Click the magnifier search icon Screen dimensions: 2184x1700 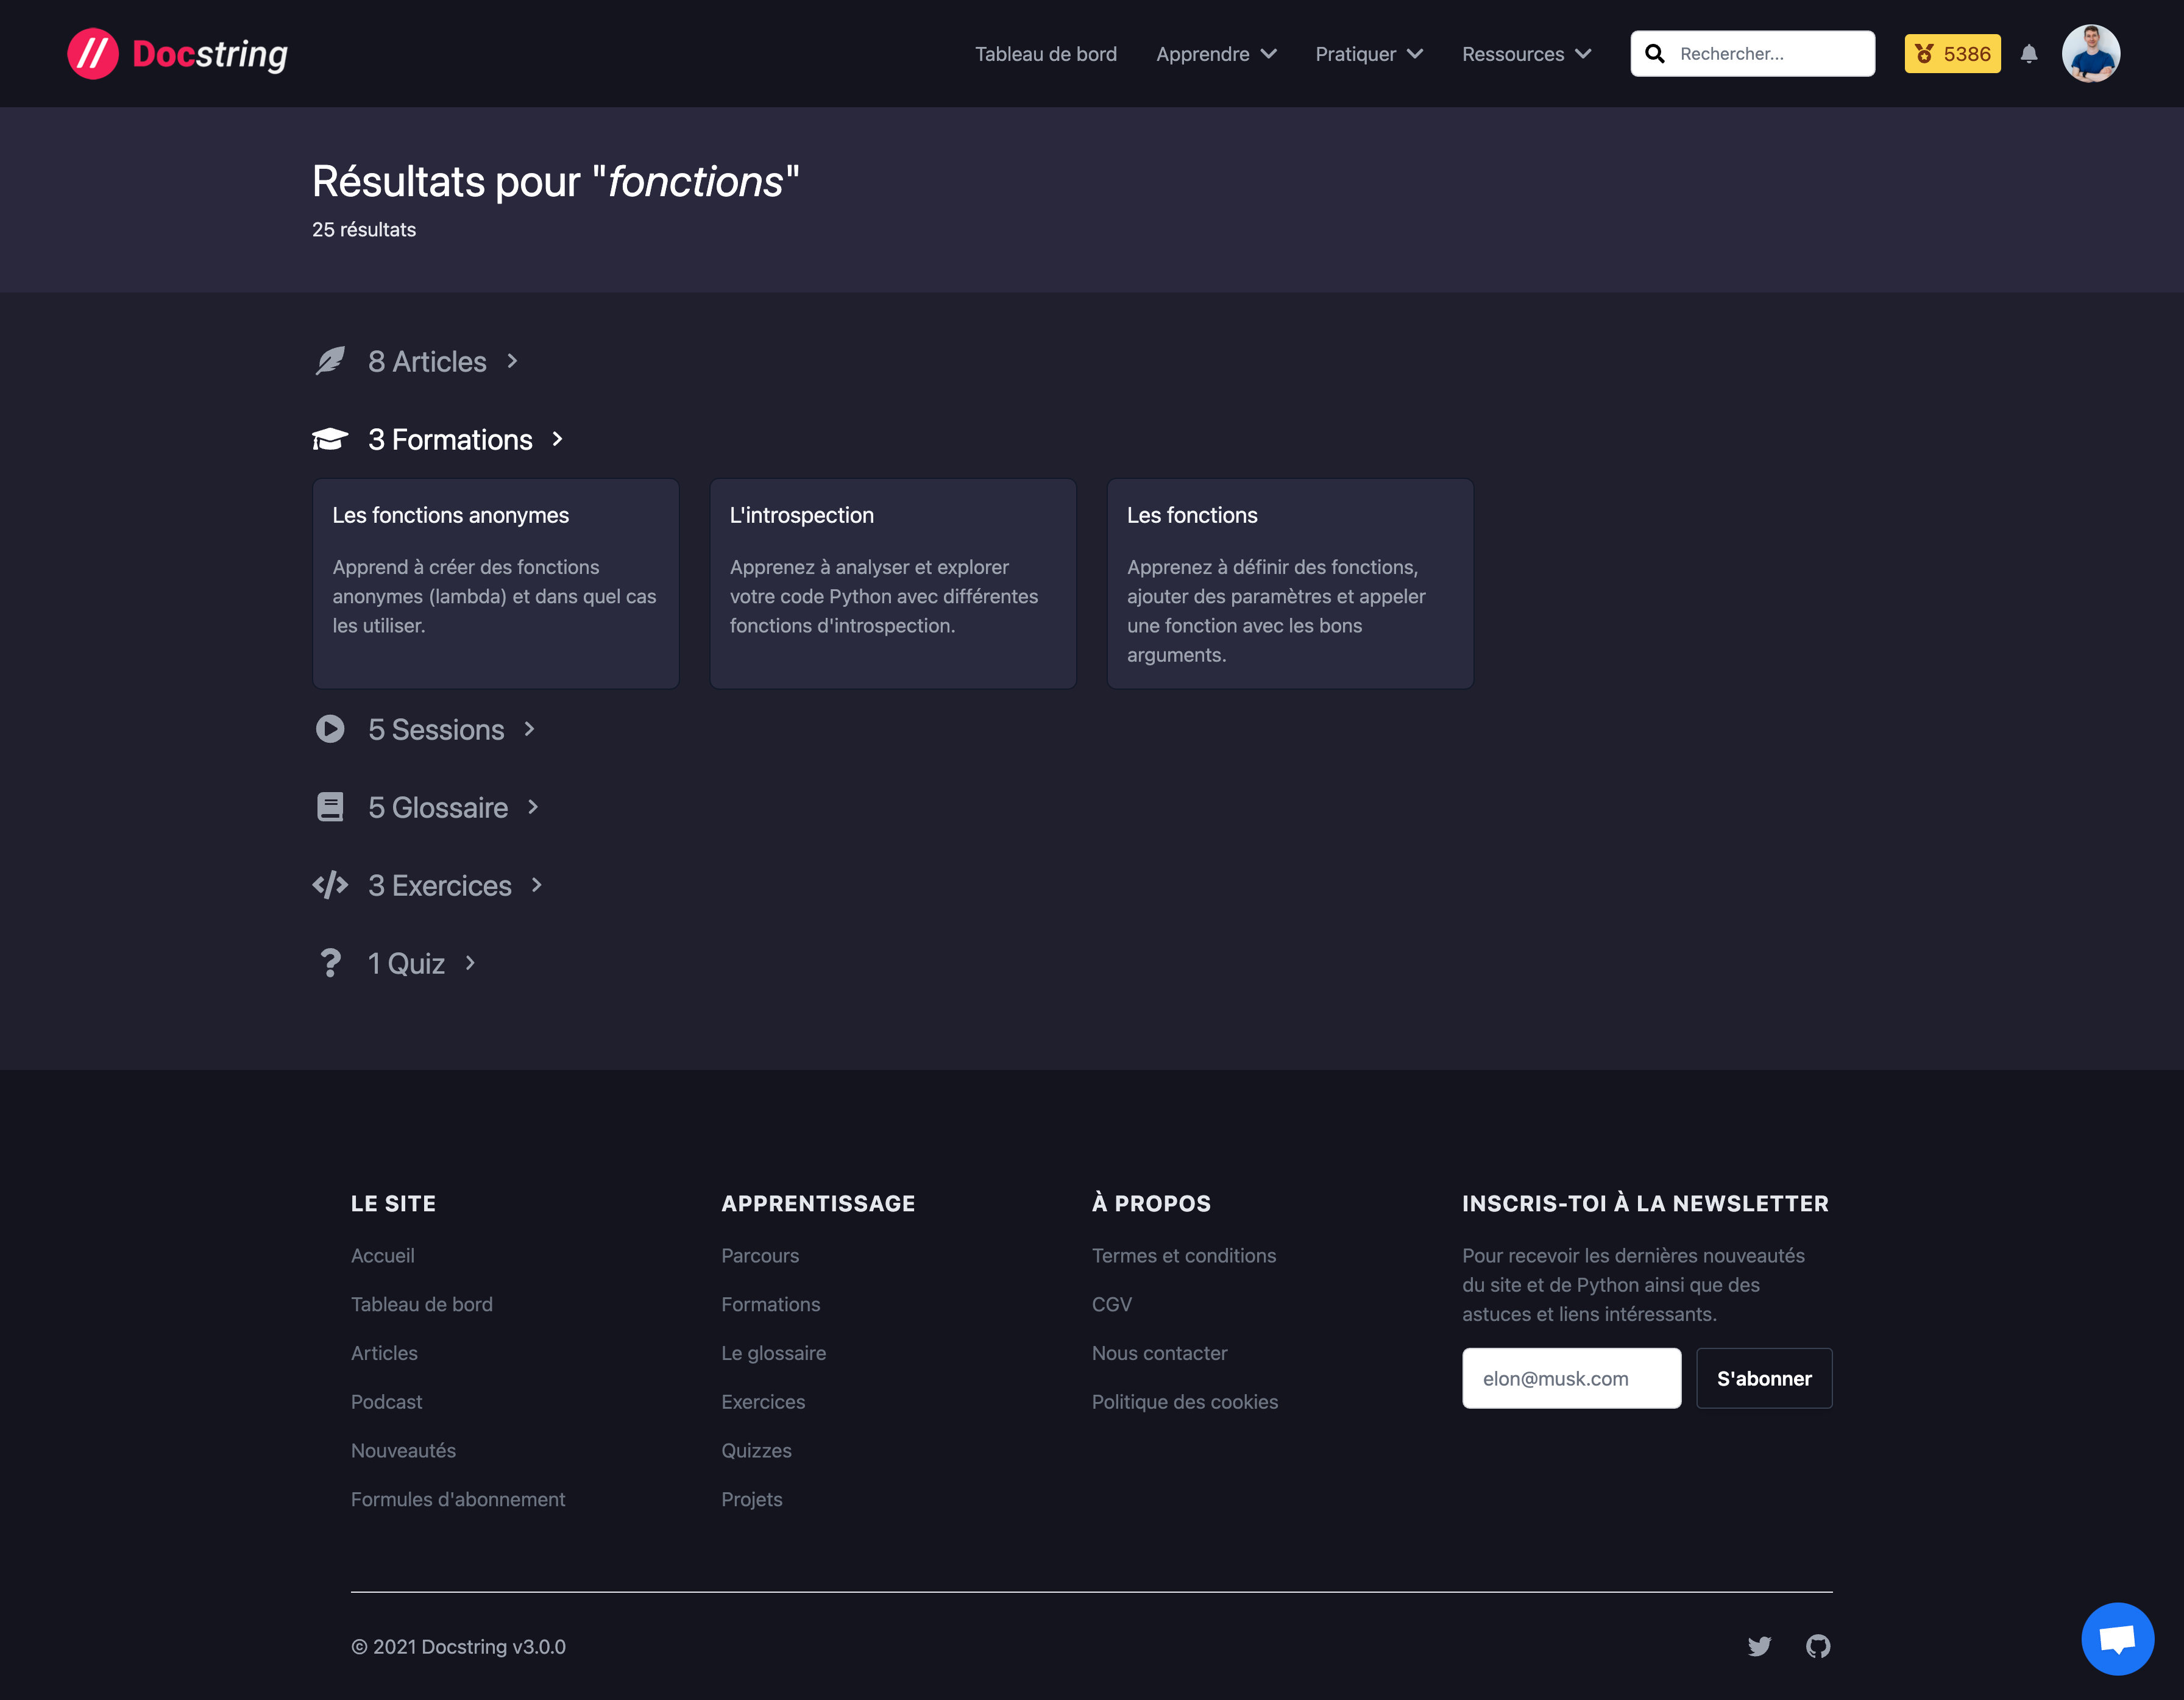(1655, 54)
